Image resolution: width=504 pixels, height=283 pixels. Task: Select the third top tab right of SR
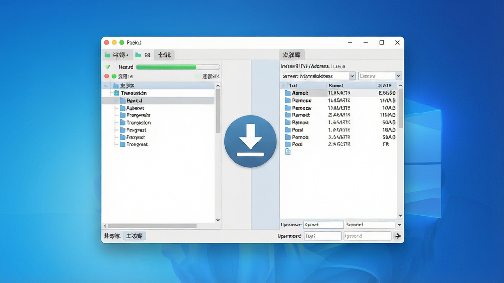tap(164, 55)
